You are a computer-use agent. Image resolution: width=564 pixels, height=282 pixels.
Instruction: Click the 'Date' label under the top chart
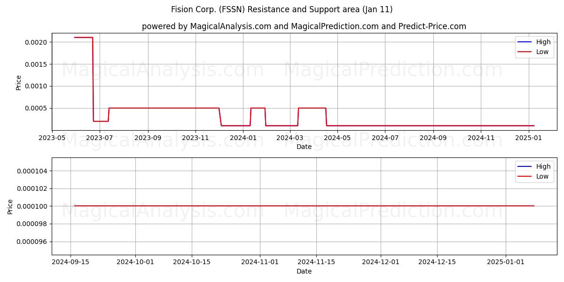click(304, 147)
